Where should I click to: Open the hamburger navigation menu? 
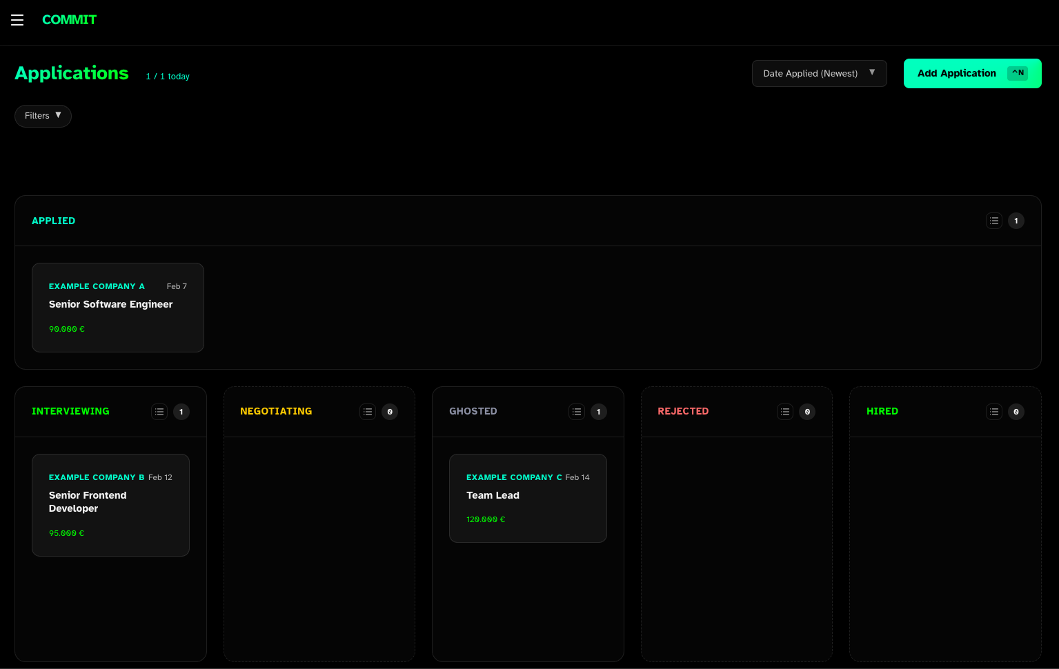tap(17, 20)
